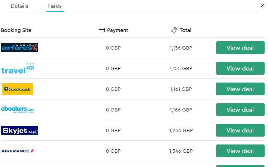The width and height of the screenshot is (268, 167).
Task: Click the price tag Total icon
Action: pyautogui.click(x=174, y=30)
